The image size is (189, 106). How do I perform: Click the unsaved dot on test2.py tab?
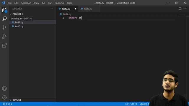[76, 9]
